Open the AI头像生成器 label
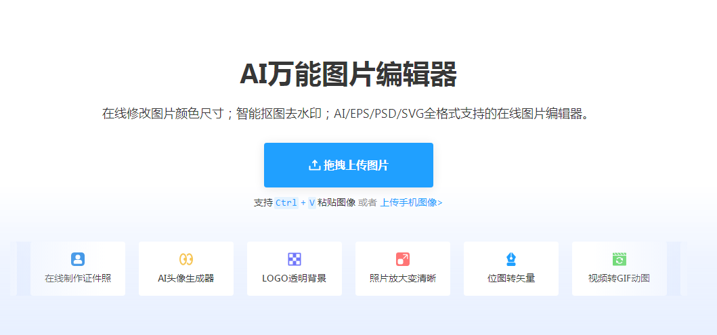The height and width of the screenshot is (335, 717). coord(186,278)
